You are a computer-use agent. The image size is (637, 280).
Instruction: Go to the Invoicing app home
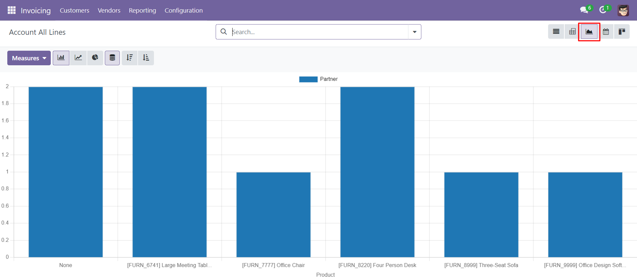pos(35,10)
